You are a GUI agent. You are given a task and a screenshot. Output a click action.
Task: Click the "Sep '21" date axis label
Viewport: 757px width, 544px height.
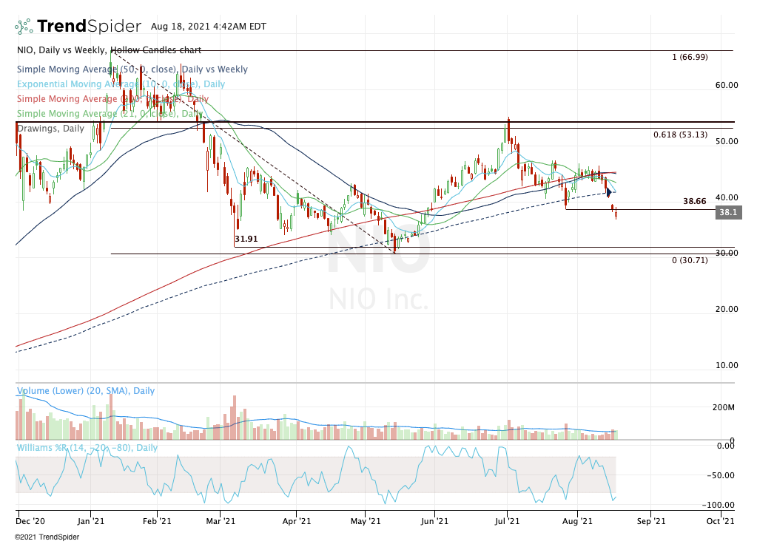[650, 521]
